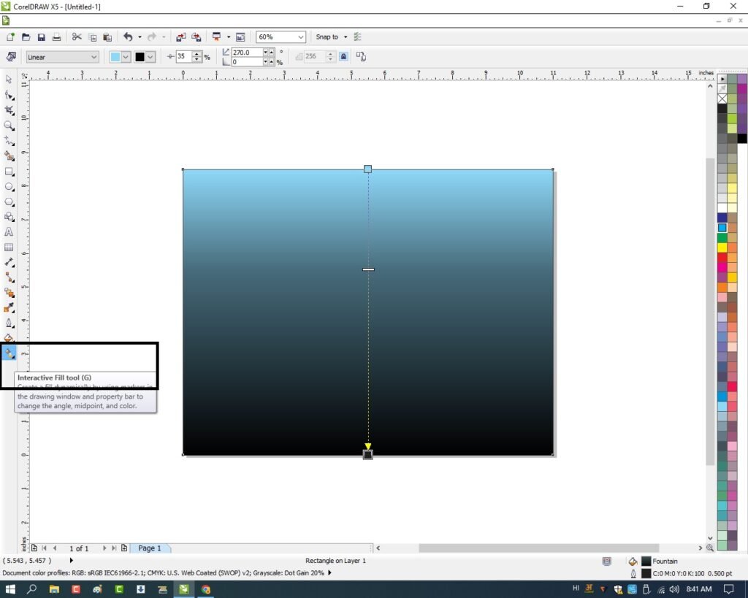748x598 pixels.
Task: Click the zoom navigator icon at scrollbar corner
Action: (710, 548)
